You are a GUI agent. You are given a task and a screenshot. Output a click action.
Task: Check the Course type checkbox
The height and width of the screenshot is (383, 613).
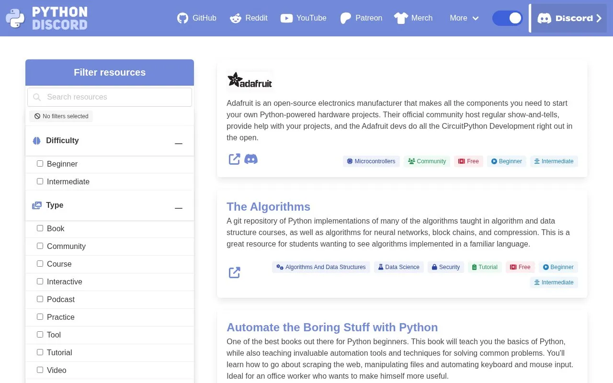pyautogui.click(x=40, y=264)
